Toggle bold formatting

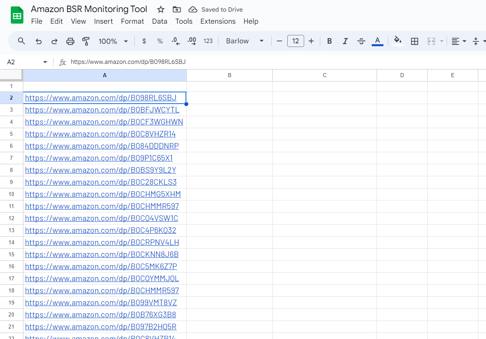point(329,41)
